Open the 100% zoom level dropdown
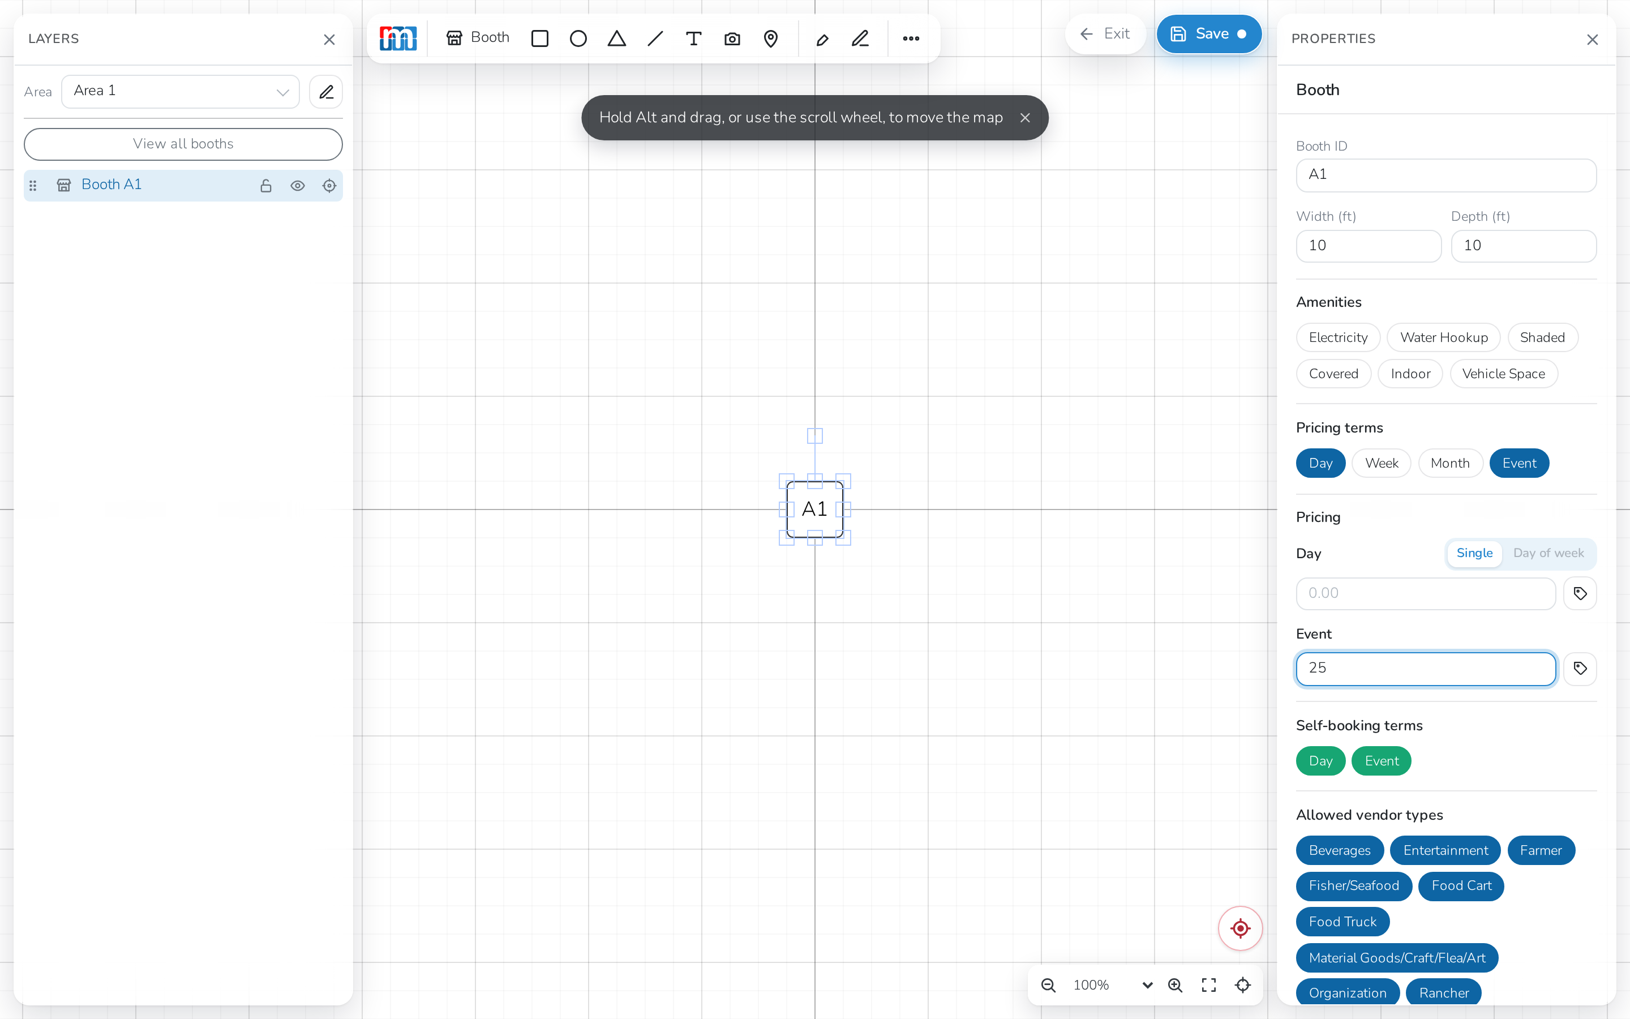The width and height of the screenshot is (1630, 1019). [x=1113, y=985]
